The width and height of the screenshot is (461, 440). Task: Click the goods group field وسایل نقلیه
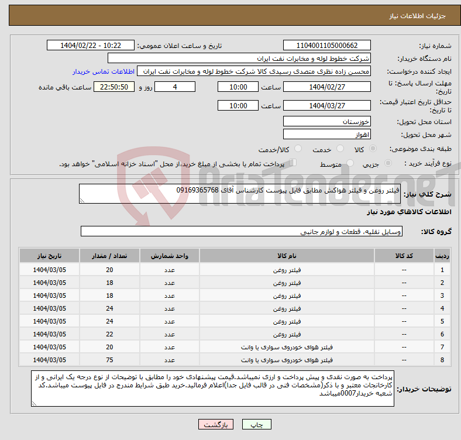point(242,231)
